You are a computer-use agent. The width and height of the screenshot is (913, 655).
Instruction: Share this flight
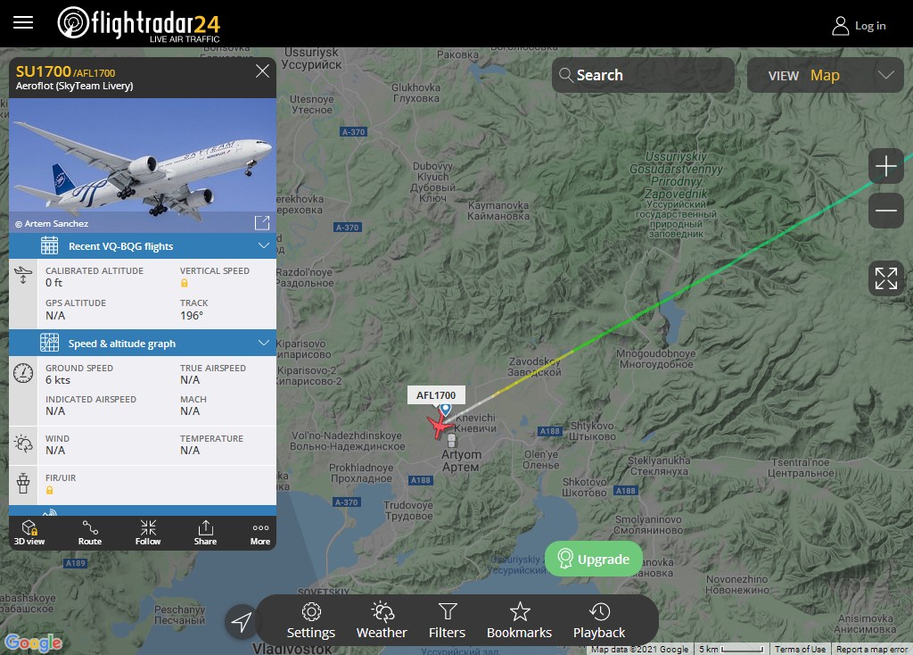[205, 533]
